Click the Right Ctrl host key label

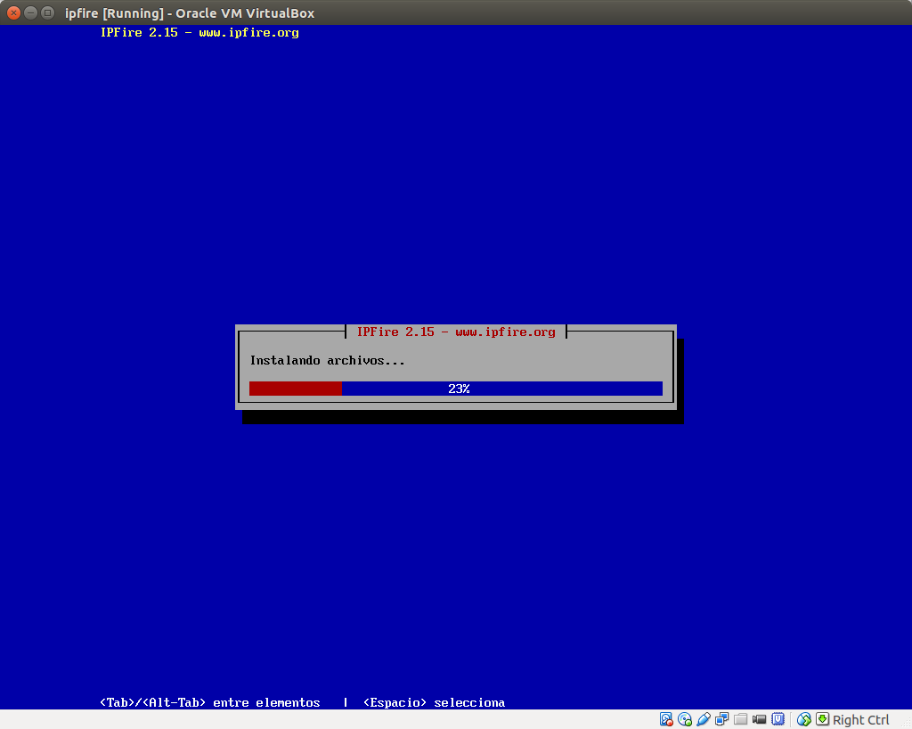[x=859, y=719]
